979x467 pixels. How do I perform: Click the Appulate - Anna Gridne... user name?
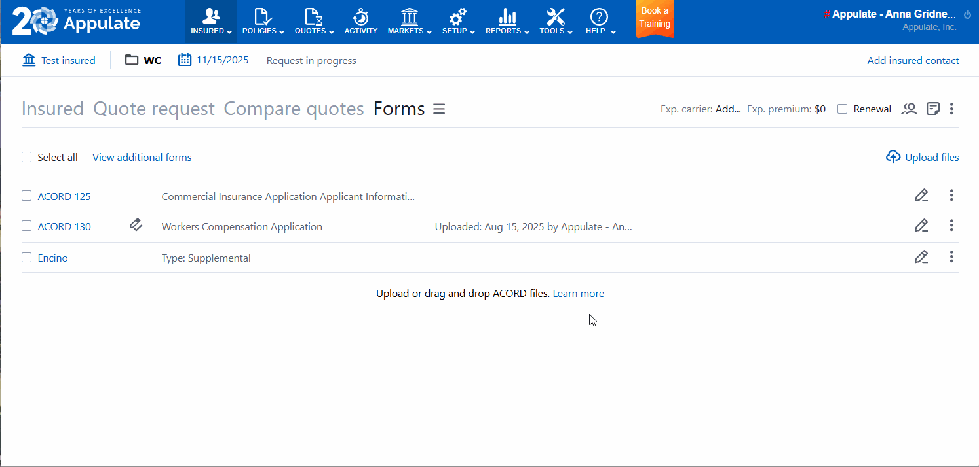[894, 14]
